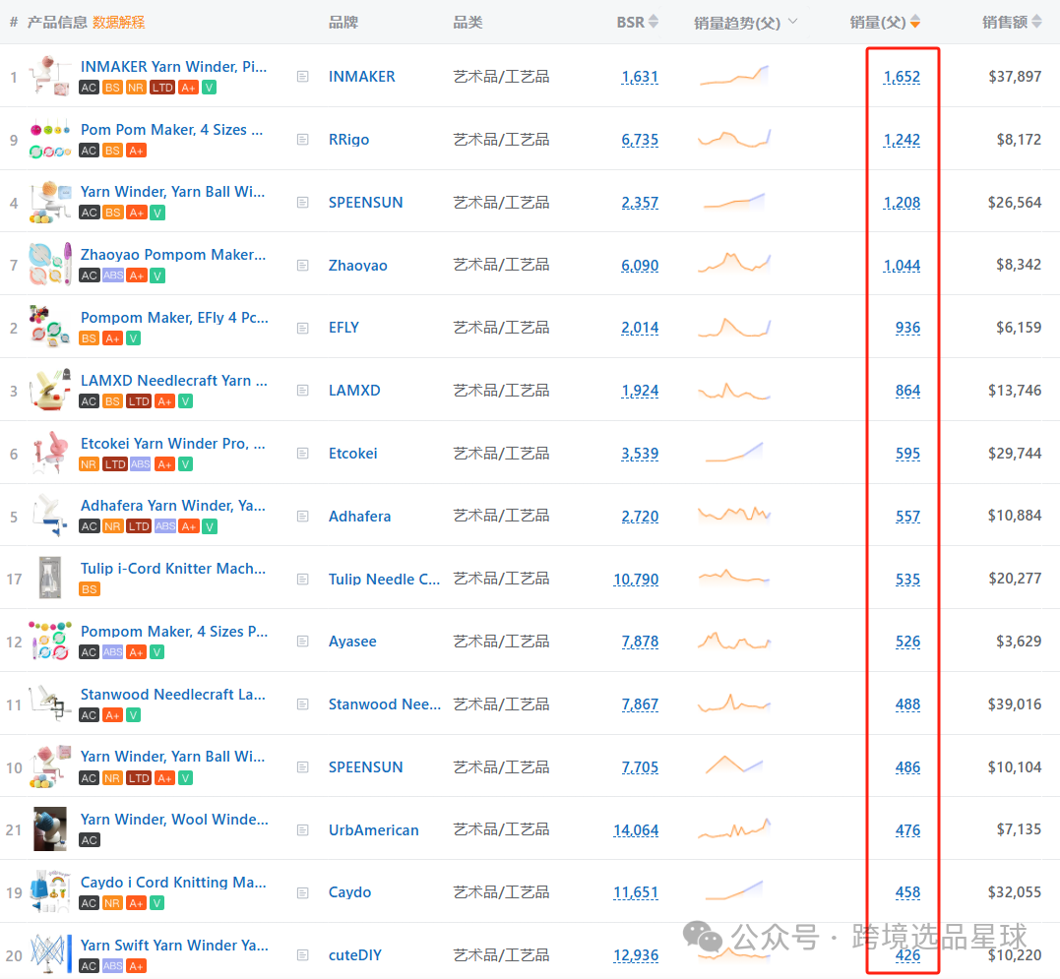This screenshot has height=979, width=1060.
Task: Sort by 销量(父) column arrows
Action: click(914, 22)
